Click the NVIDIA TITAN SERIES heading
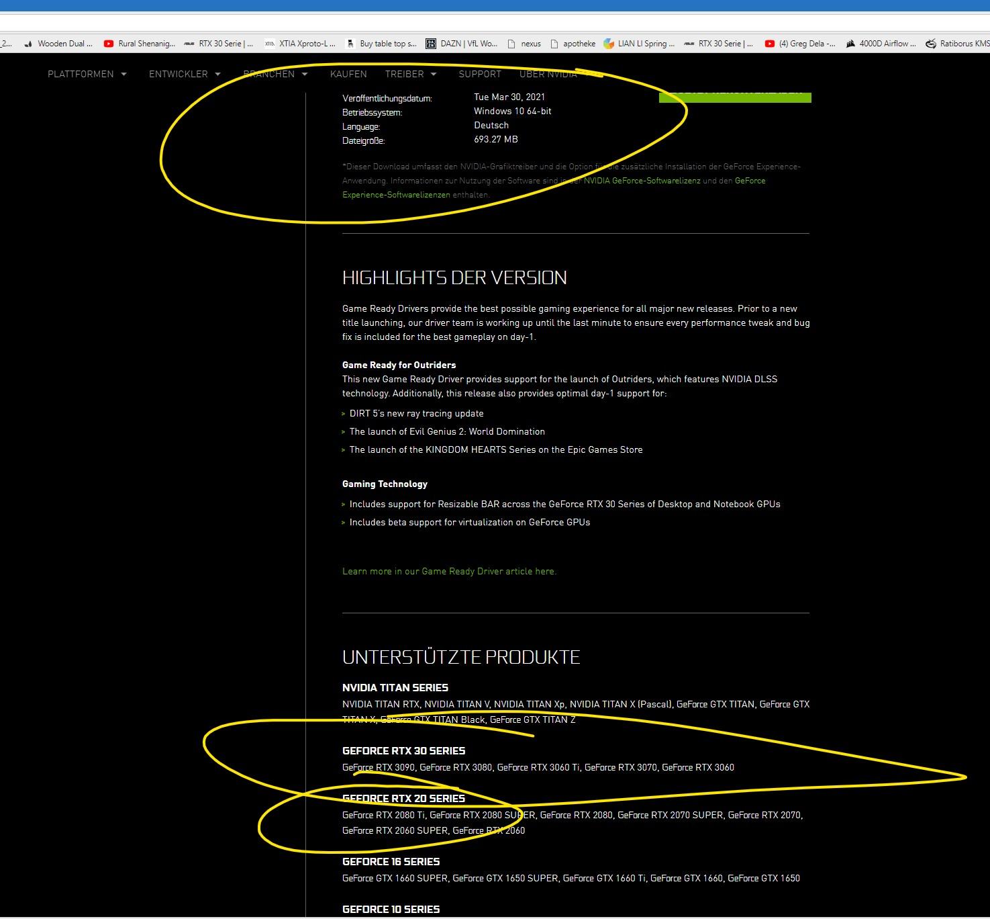Screen dimensions: 990x919 (x=395, y=687)
